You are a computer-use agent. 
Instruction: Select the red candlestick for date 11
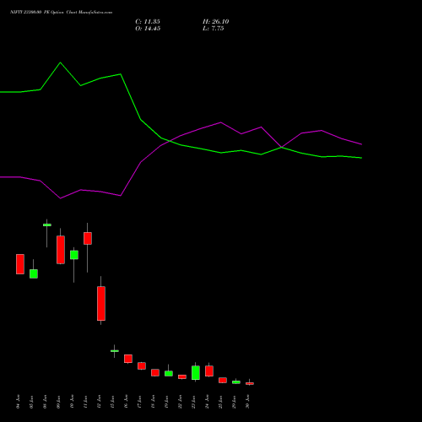tap(88, 238)
